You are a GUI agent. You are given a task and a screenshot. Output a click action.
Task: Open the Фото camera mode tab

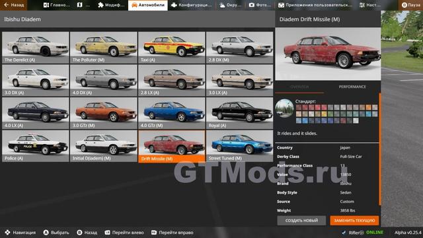point(260,5)
